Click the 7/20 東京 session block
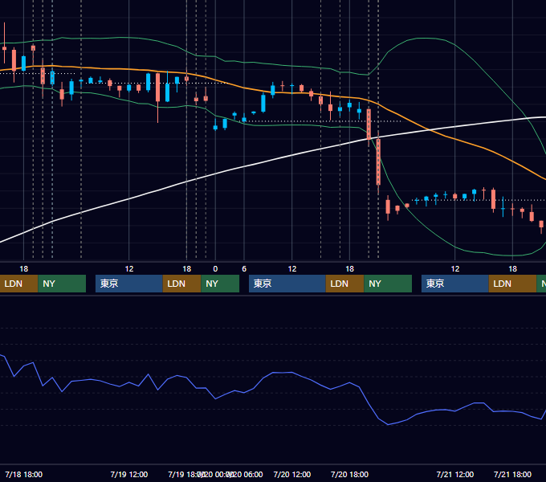 (x=287, y=284)
